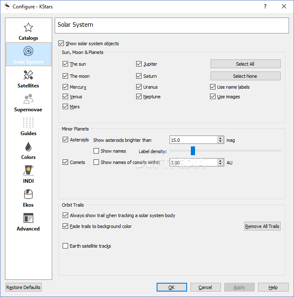
Task: Toggle the Neptune checkbox
Action: point(139,97)
